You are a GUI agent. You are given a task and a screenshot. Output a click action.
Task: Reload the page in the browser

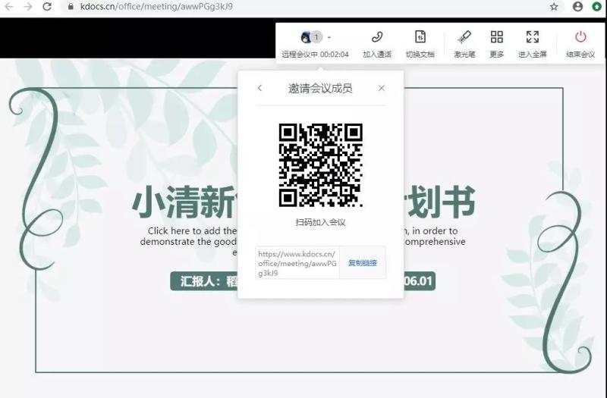(47, 6)
